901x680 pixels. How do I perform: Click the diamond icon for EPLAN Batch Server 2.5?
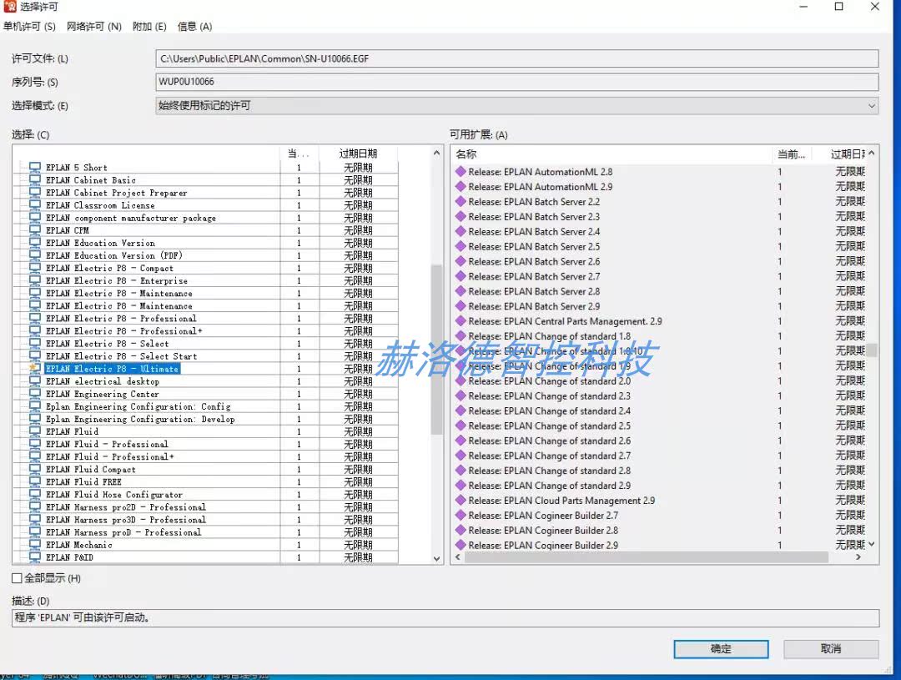point(461,246)
